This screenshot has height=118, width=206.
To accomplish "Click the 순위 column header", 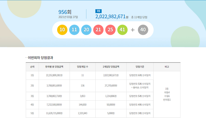I will [32, 67].
